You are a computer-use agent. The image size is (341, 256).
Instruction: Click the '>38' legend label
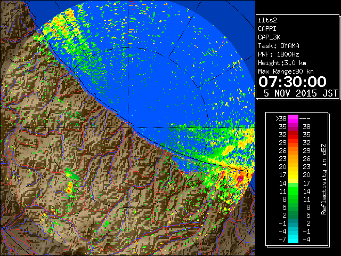(281, 119)
